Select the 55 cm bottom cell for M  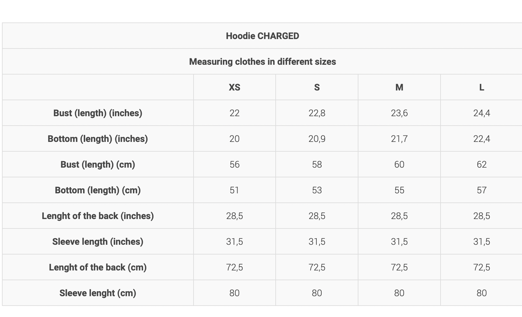tap(399, 190)
